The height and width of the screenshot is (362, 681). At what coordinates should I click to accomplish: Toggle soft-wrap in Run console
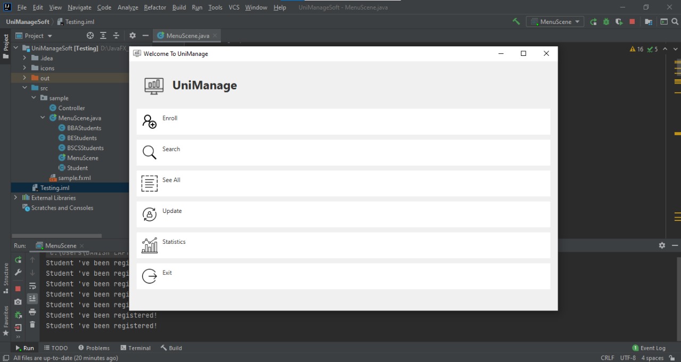32,286
